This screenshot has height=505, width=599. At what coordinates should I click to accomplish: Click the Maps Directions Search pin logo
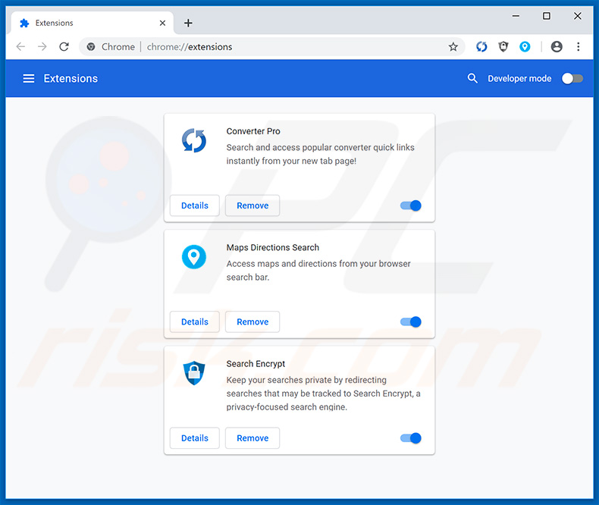194,257
